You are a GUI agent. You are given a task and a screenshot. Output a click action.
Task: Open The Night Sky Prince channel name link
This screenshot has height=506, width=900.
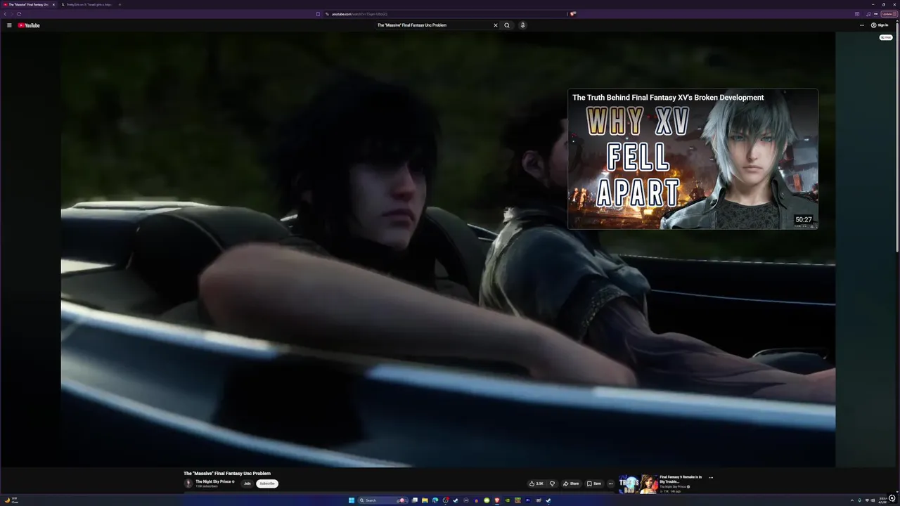(x=213, y=481)
